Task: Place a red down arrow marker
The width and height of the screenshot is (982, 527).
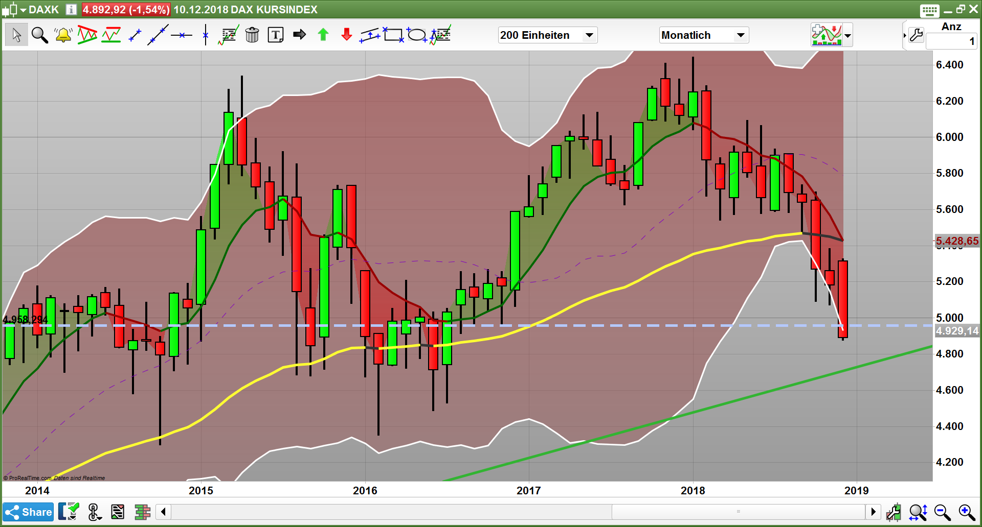Action: pyautogui.click(x=347, y=35)
